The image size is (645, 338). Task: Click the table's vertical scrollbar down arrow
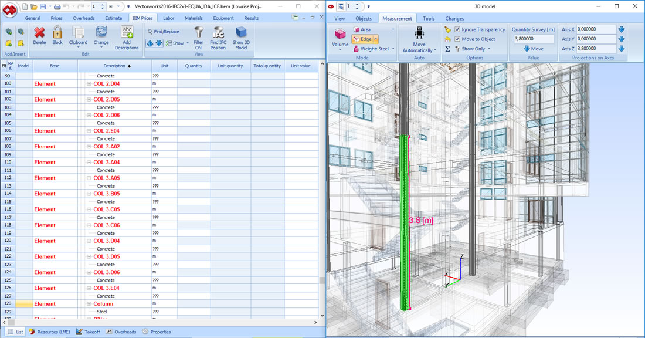(322, 316)
